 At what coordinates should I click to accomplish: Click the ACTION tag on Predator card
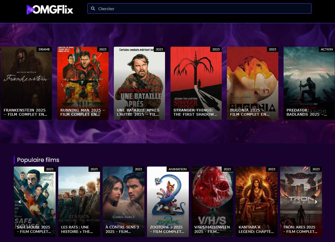[x=327, y=49]
